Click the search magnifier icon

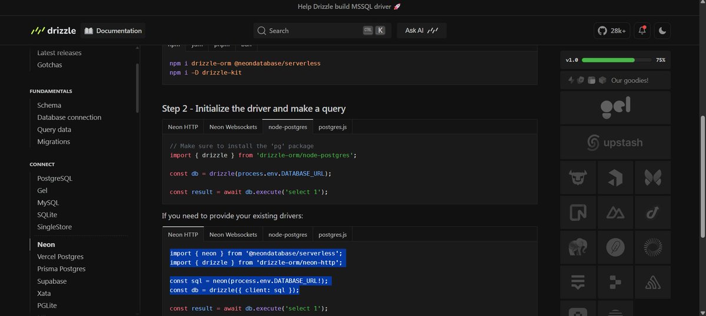click(x=262, y=31)
